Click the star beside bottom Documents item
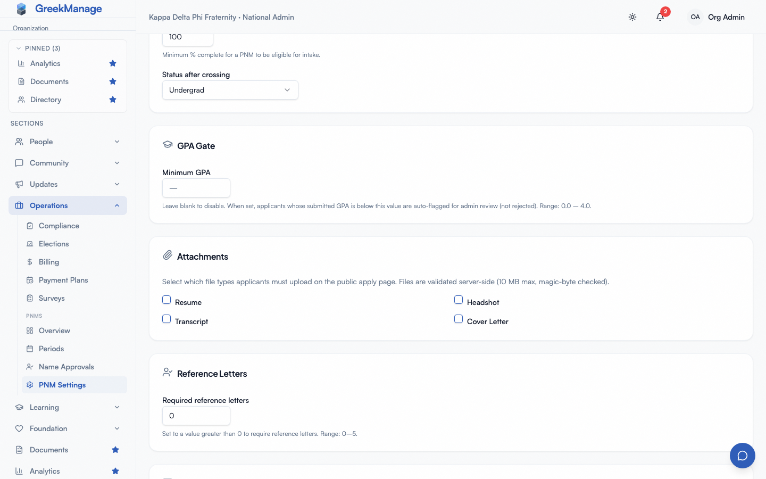766x479 pixels. 115,450
